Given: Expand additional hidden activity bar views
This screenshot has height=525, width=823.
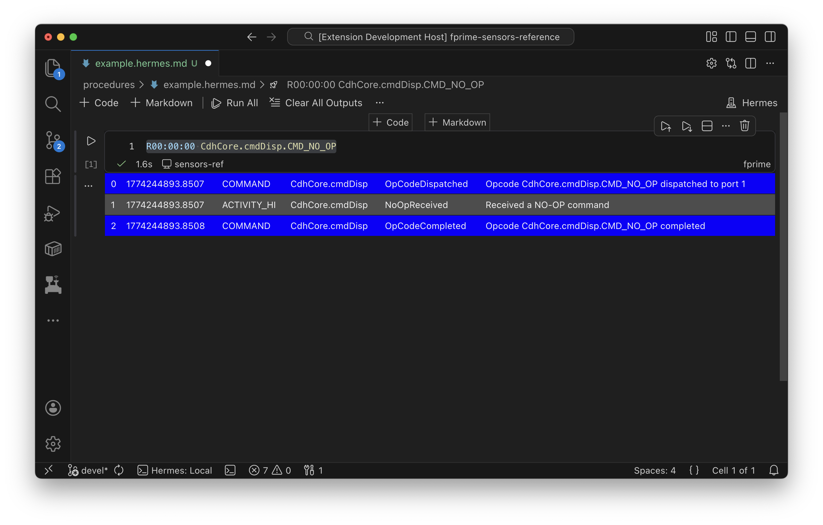Looking at the screenshot, I should click(53, 320).
